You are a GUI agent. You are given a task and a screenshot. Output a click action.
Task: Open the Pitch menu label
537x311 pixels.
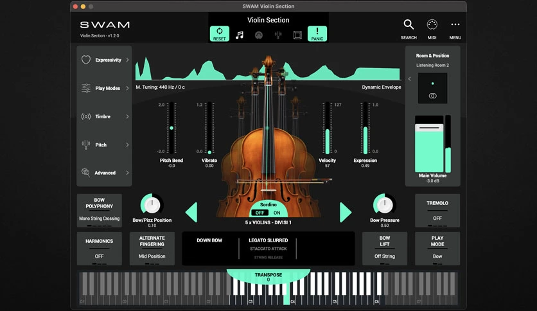pos(101,145)
